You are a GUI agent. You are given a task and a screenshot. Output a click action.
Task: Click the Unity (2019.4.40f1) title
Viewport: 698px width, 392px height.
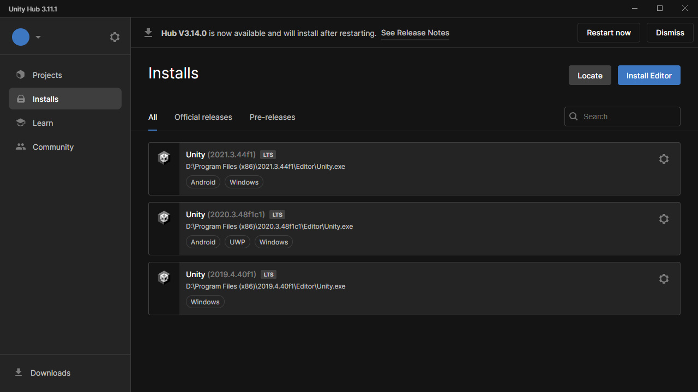click(221, 274)
